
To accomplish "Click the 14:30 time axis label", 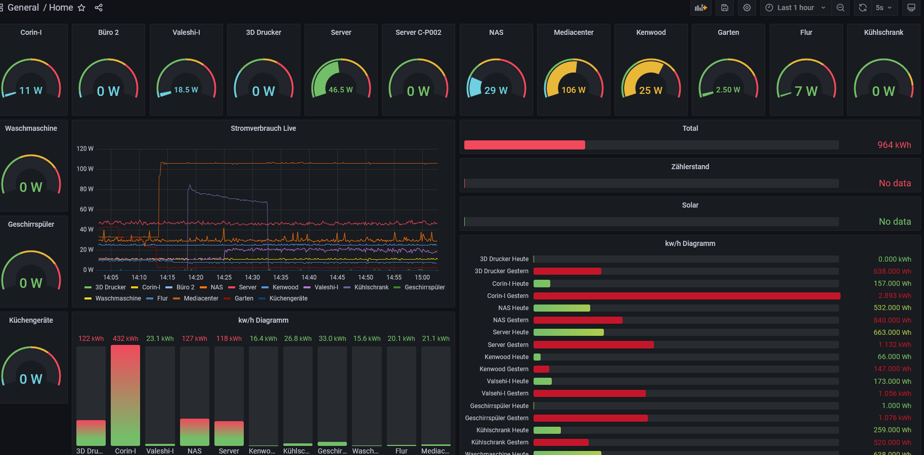I will 252,277.
